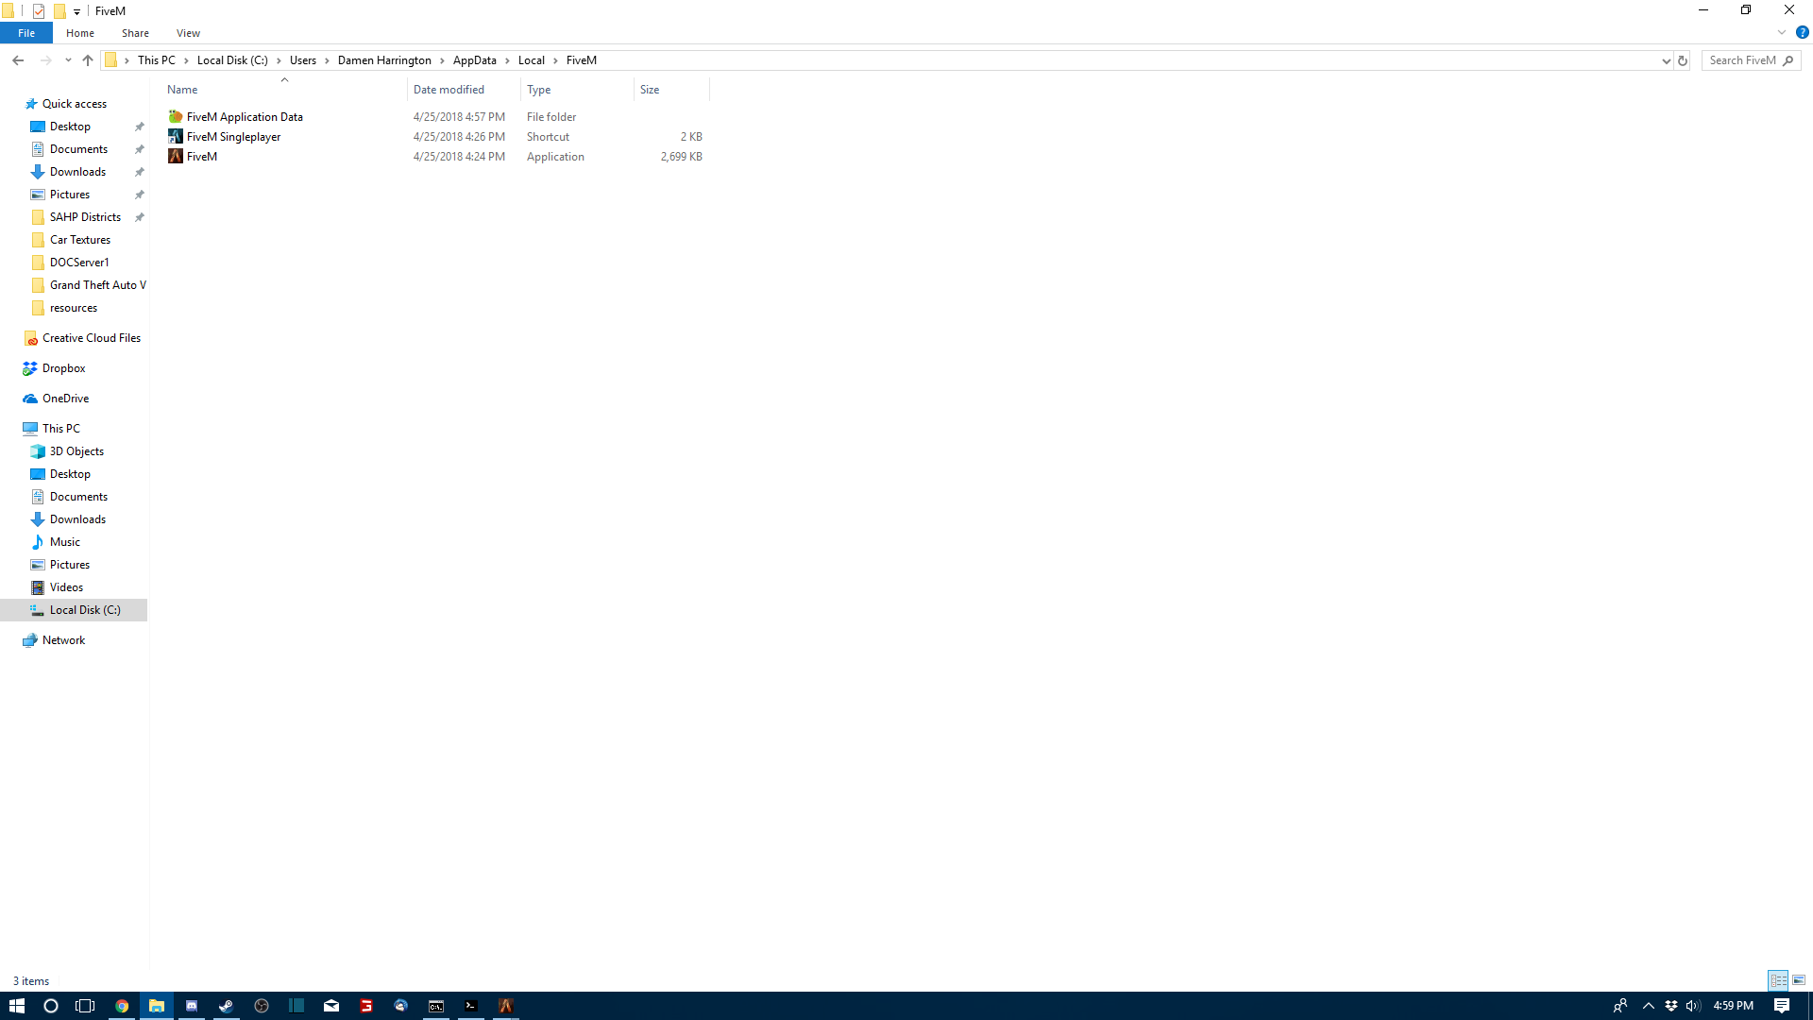The height and width of the screenshot is (1020, 1813).
Task: Show hidden system tray icons
Action: (1649, 1006)
